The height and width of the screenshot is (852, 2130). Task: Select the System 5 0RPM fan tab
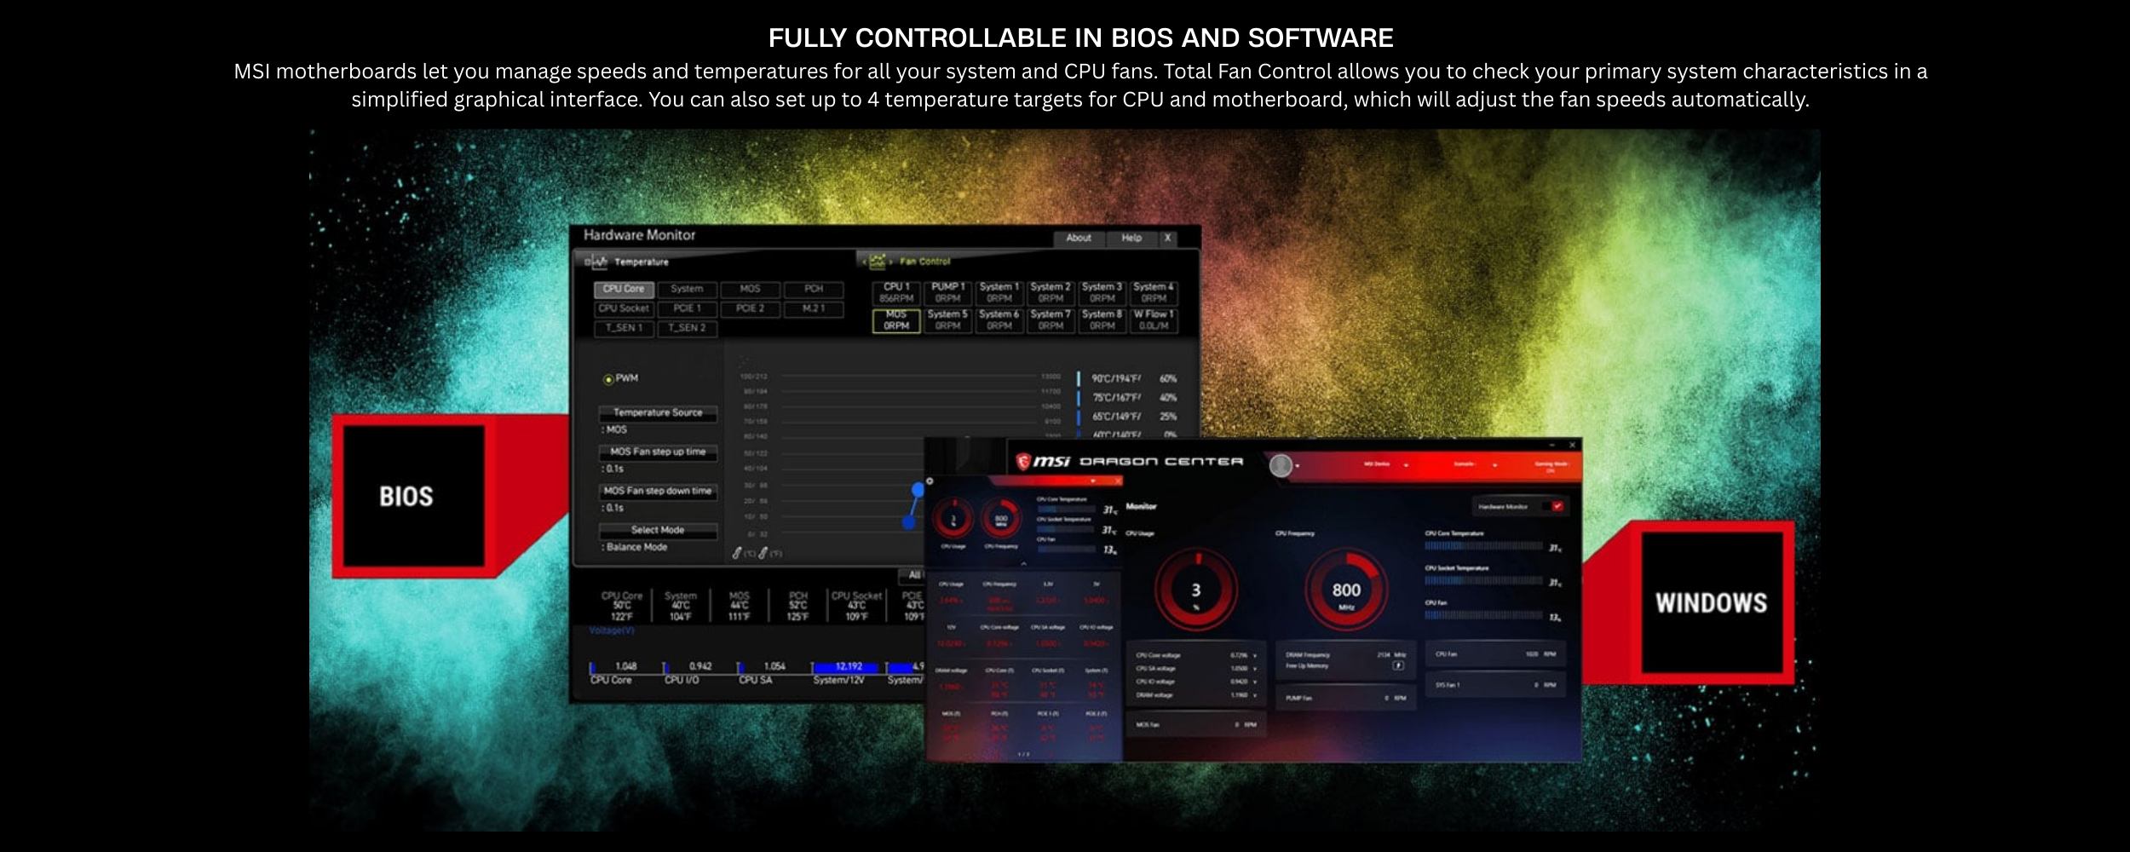click(948, 320)
